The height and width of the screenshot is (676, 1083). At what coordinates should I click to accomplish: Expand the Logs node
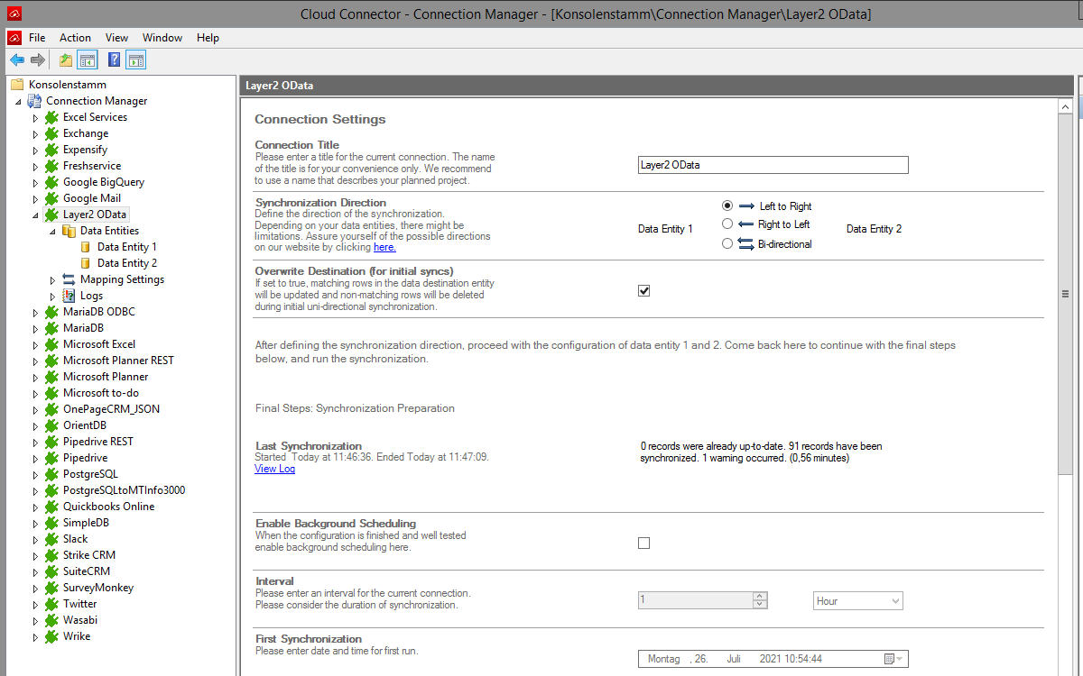tap(53, 297)
